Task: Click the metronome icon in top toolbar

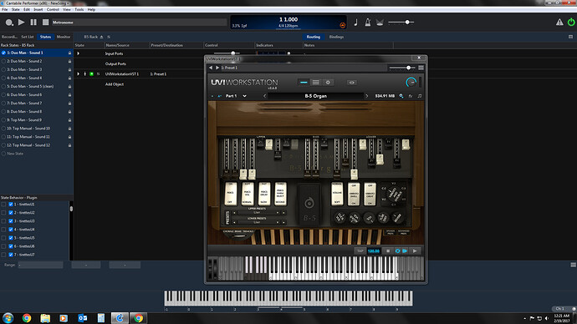Action: (368, 23)
